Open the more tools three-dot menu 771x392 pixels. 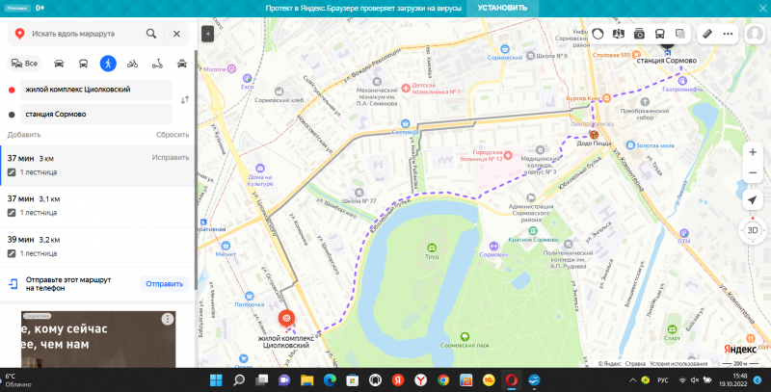tap(728, 34)
